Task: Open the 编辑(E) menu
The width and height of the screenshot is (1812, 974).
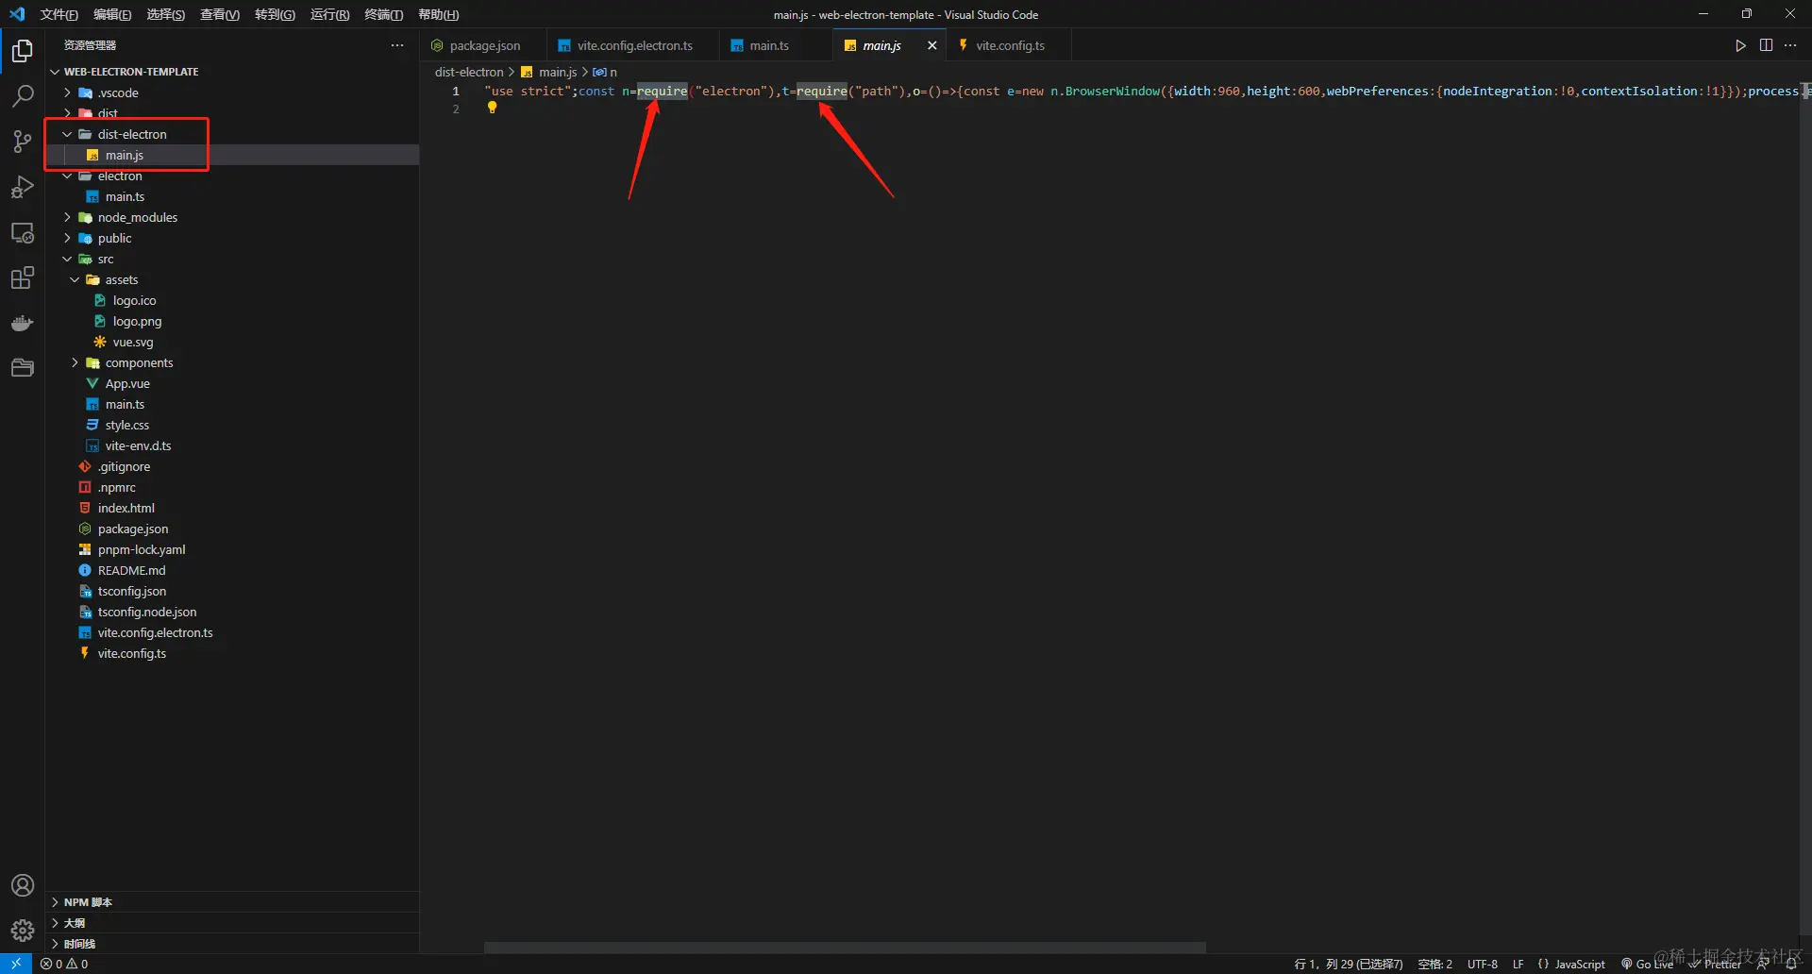Action: [112, 14]
